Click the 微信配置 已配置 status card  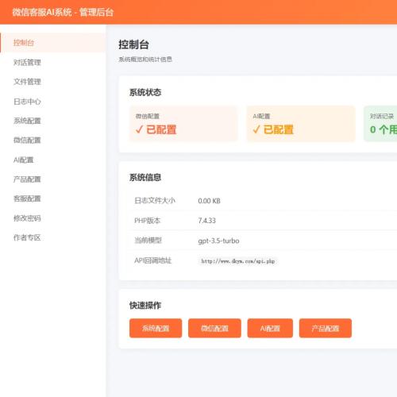pyautogui.click(x=183, y=124)
